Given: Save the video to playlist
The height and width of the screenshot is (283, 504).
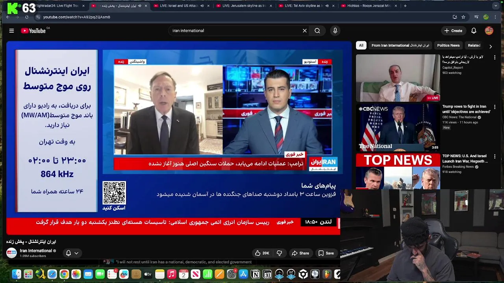Looking at the screenshot, I should coord(326,253).
